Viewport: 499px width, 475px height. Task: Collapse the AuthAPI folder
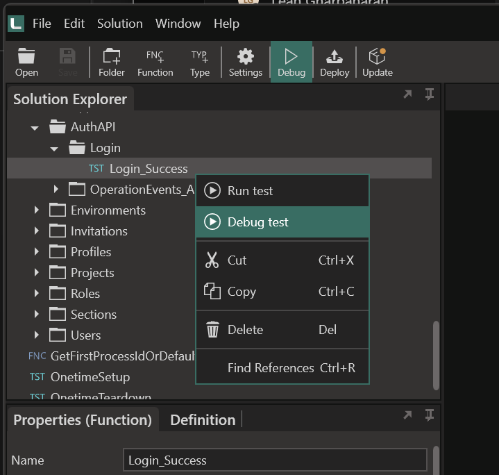(x=35, y=128)
